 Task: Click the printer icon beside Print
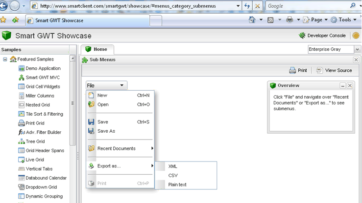(x=292, y=70)
